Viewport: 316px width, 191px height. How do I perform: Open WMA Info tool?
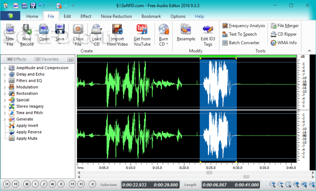283,43
